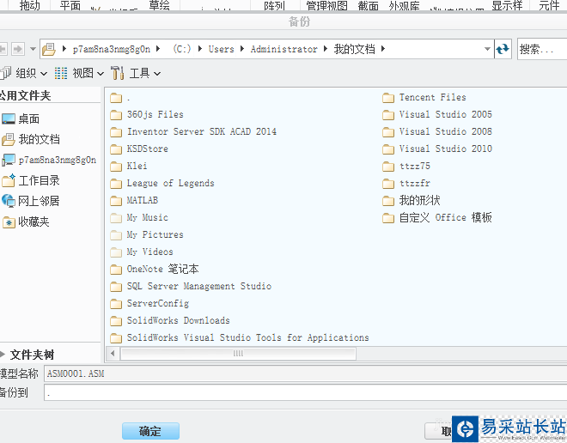Select SolidWorks Visual Studio Tools for Applications folder
This screenshot has width=567, height=443.
click(240, 337)
